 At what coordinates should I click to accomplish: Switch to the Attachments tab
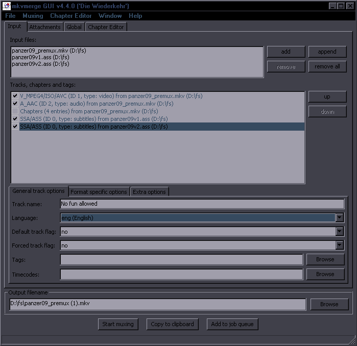pyautogui.click(x=45, y=27)
